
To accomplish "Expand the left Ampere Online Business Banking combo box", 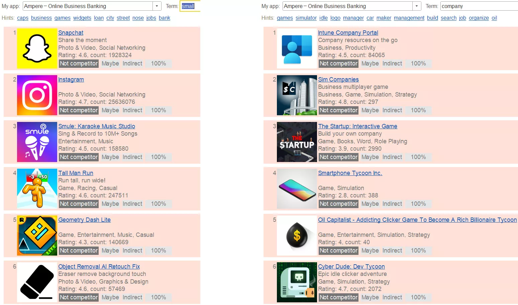I will tap(92, 6).
